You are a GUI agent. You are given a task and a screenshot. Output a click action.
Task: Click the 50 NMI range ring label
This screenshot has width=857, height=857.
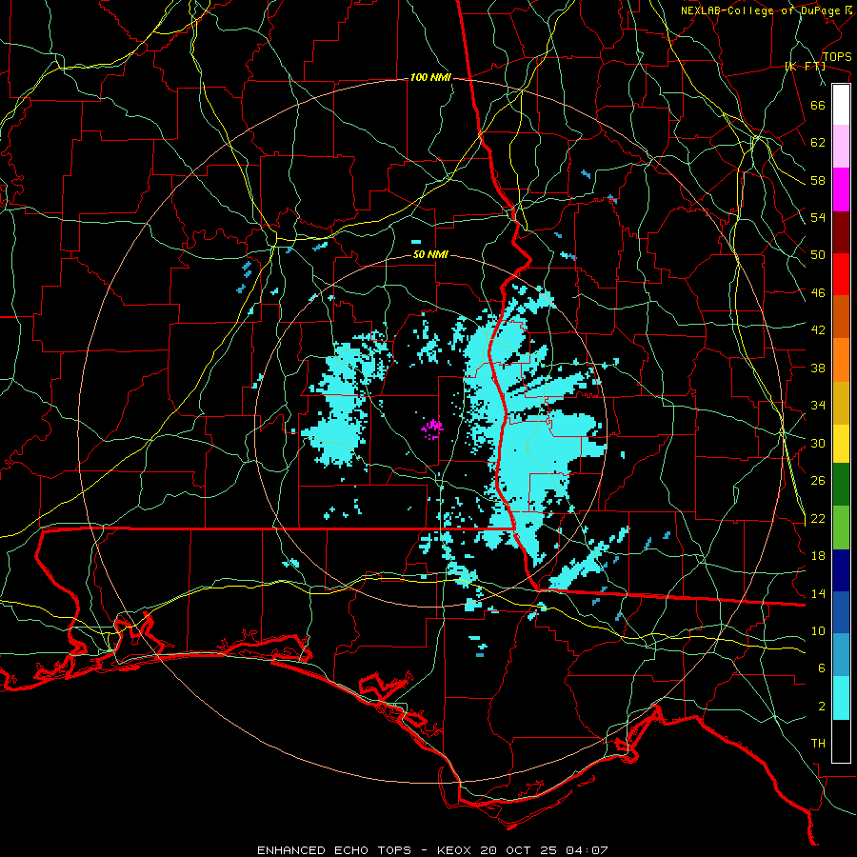pos(430,254)
